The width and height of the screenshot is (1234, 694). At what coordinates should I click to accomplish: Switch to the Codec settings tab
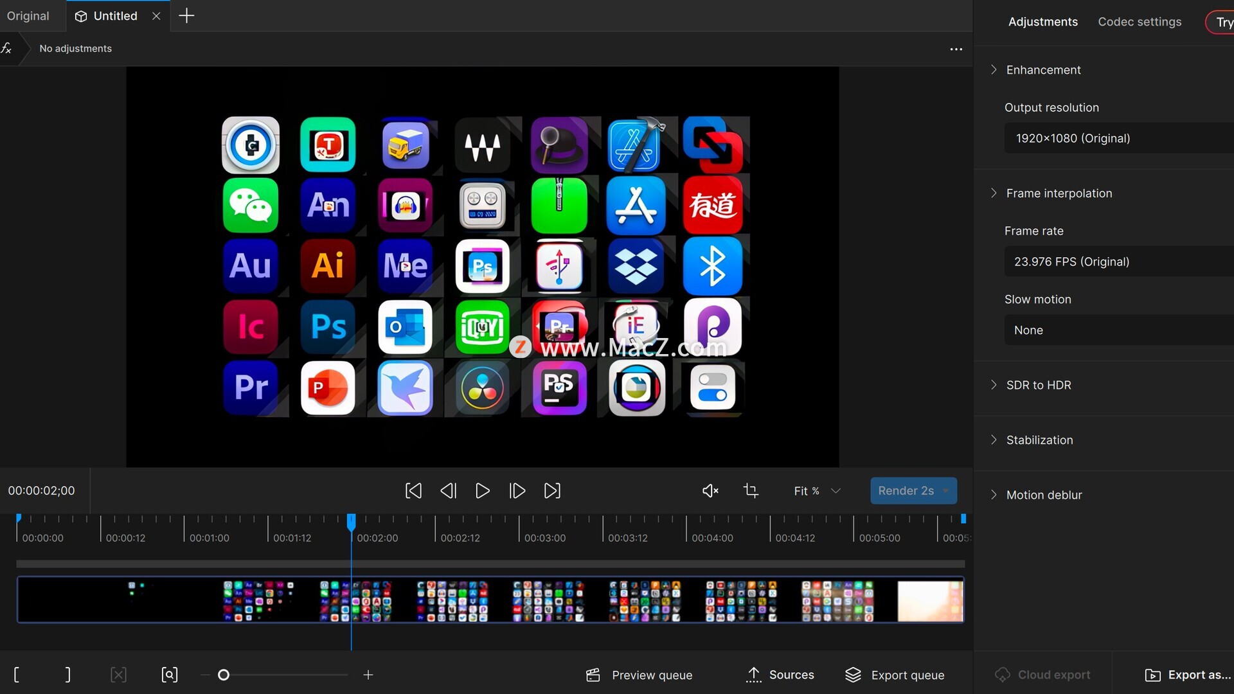1140,22
